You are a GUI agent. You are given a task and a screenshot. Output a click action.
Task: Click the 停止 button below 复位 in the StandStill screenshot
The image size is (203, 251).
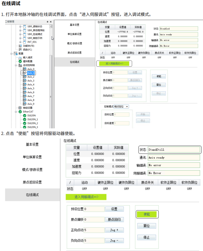(147, 237)
